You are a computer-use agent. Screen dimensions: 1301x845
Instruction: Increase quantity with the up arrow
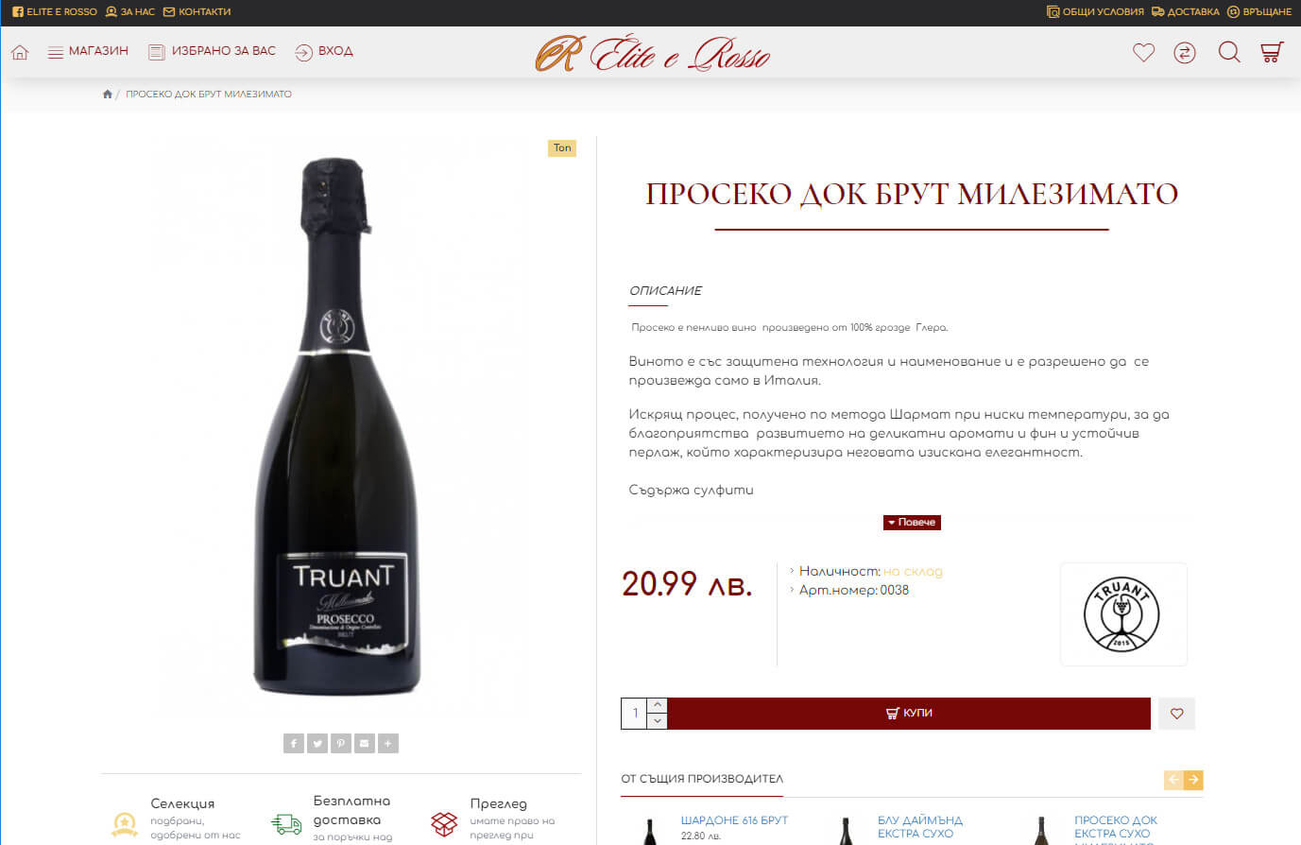pyautogui.click(x=658, y=706)
